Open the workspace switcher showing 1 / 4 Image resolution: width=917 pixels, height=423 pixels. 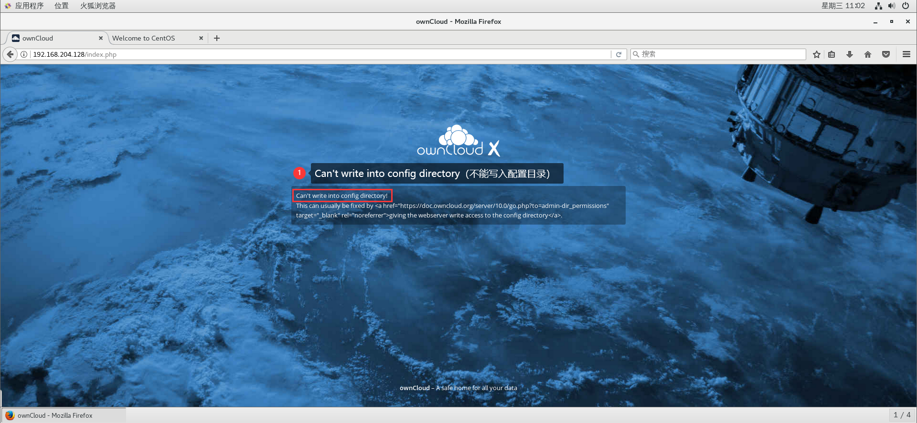pyautogui.click(x=902, y=415)
